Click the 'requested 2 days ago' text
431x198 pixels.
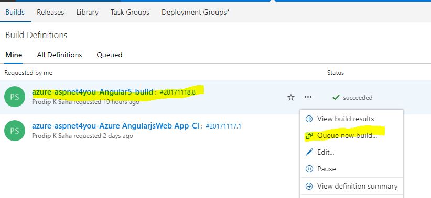click(x=103, y=136)
